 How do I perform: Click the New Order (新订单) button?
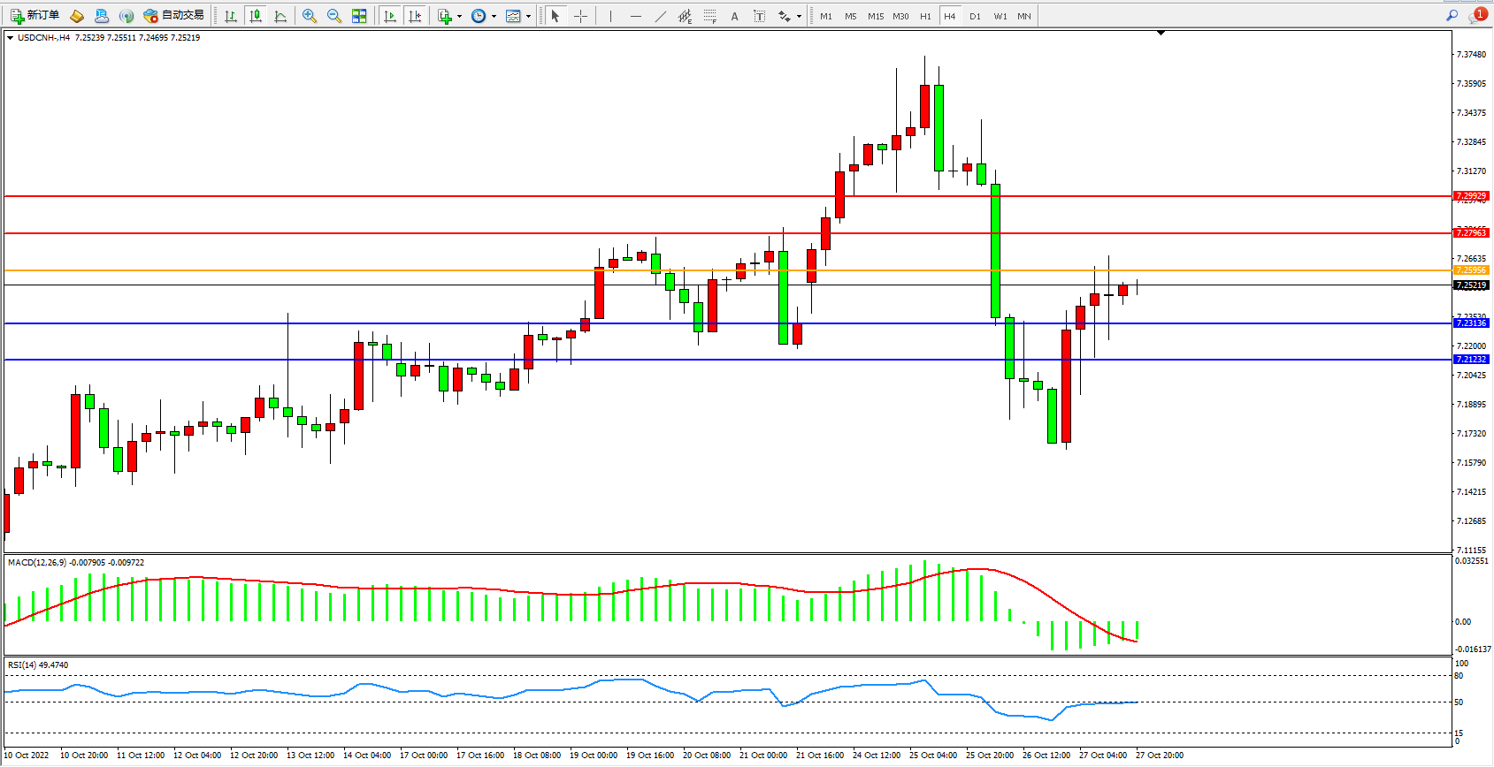pyautogui.click(x=35, y=16)
